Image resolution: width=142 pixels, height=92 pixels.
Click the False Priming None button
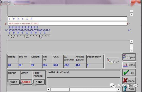coord(39,82)
